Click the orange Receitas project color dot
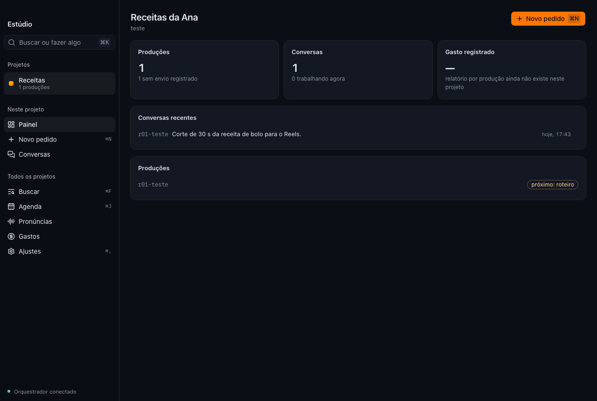 11,83
